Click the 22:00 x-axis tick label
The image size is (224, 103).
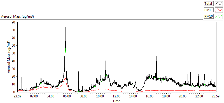199,96
